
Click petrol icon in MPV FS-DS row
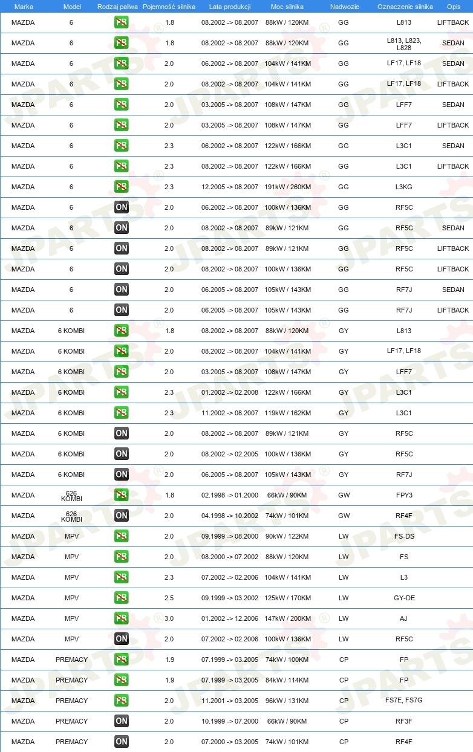tap(122, 536)
